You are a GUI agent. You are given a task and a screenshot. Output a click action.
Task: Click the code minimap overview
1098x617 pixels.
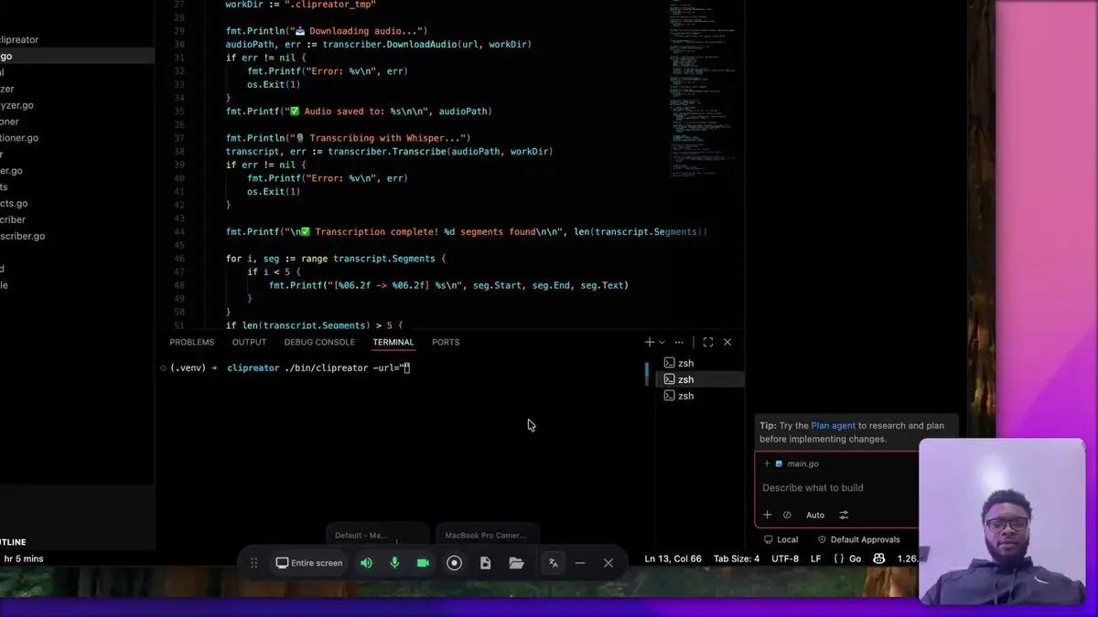point(702,91)
